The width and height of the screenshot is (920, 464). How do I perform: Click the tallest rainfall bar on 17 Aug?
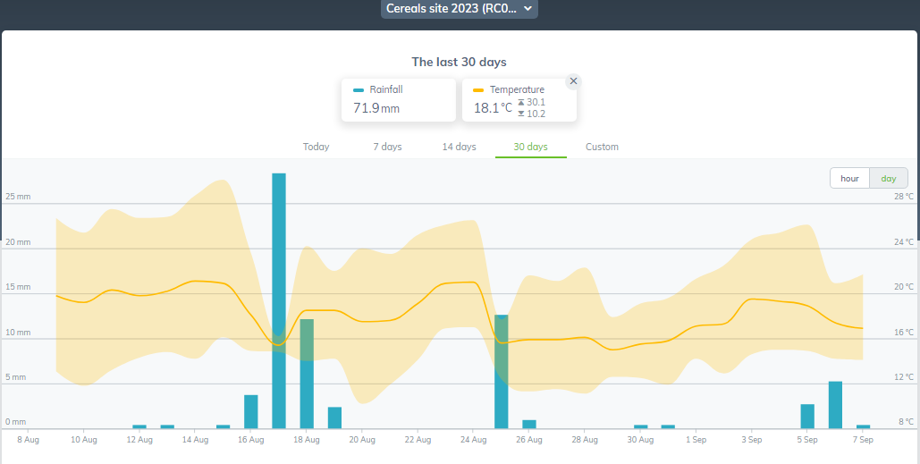tap(279, 301)
